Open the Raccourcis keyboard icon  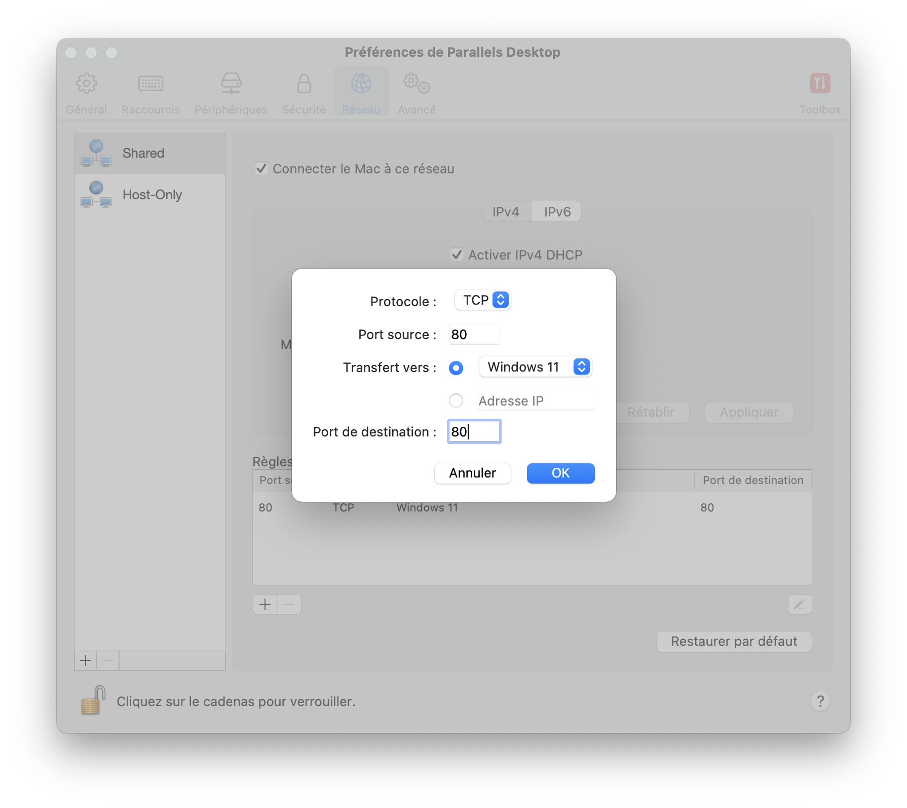pyautogui.click(x=150, y=83)
